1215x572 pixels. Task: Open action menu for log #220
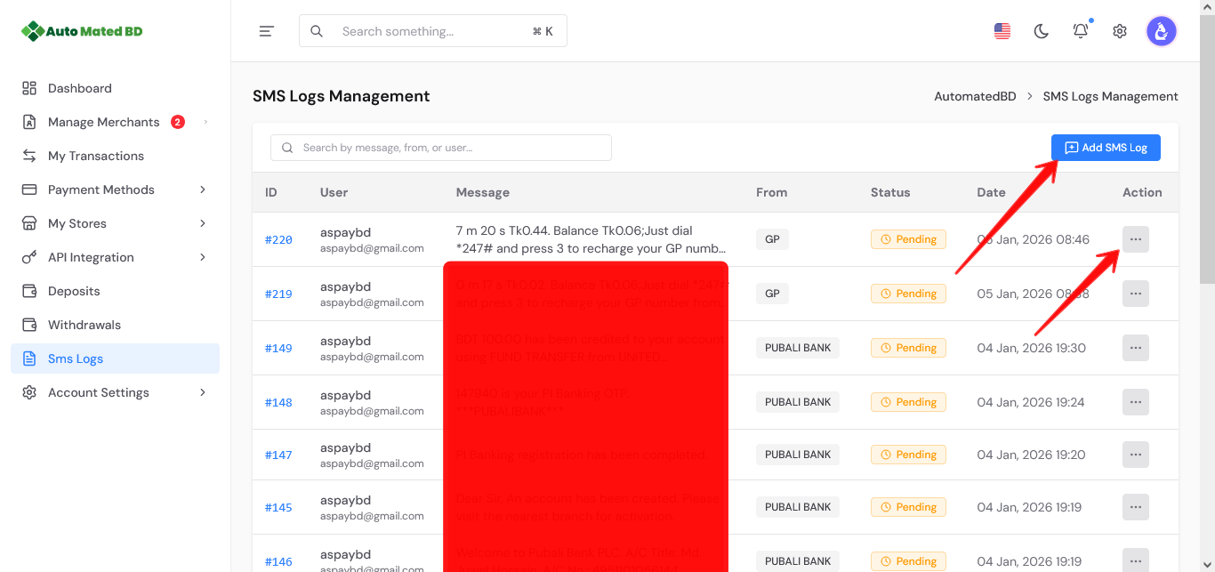tap(1135, 239)
